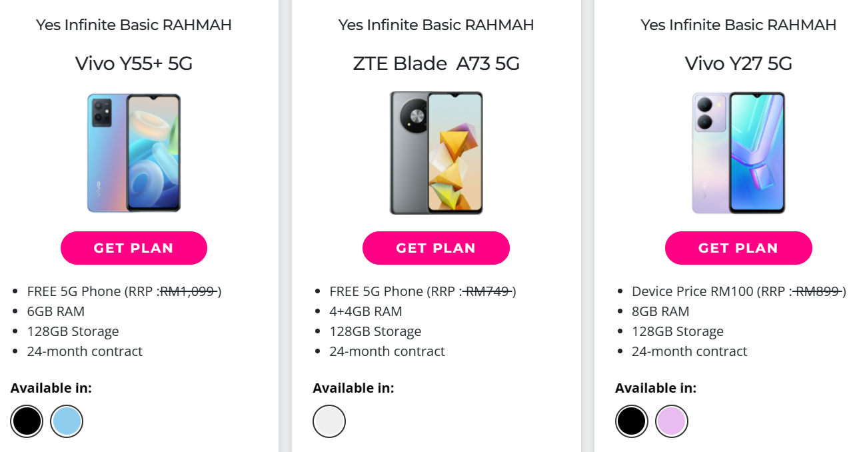Click Yes Infinite Basic RAHMAH above ZTE Blade
This screenshot has width=859, height=452.
436,25
